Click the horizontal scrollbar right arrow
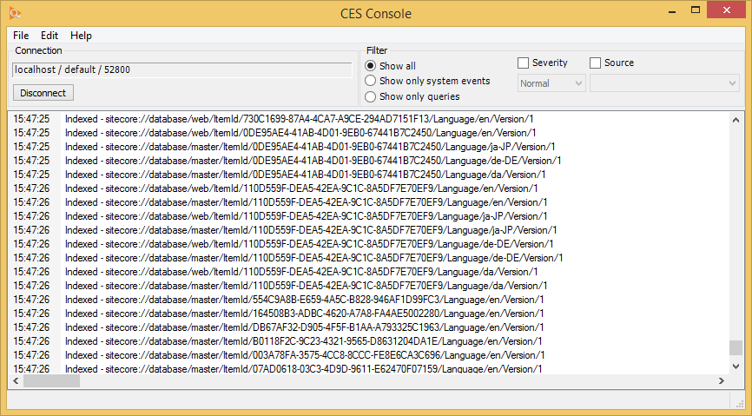Viewport: 752px width, 416px height. coord(722,381)
